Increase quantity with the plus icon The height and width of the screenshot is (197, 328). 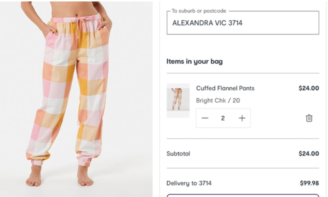(x=242, y=118)
